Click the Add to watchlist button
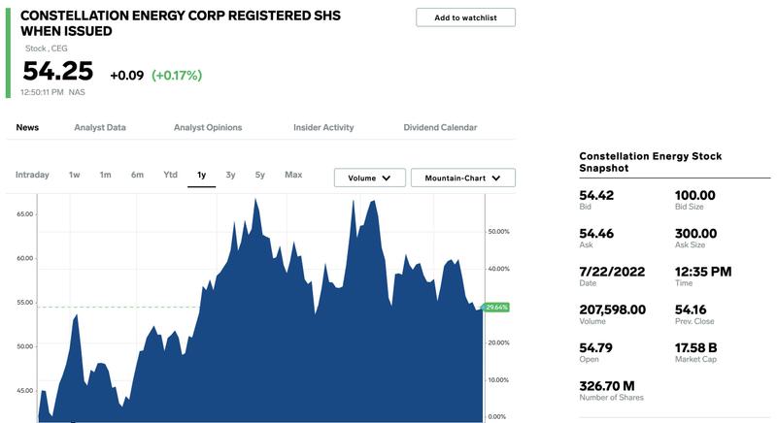 coord(465,17)
